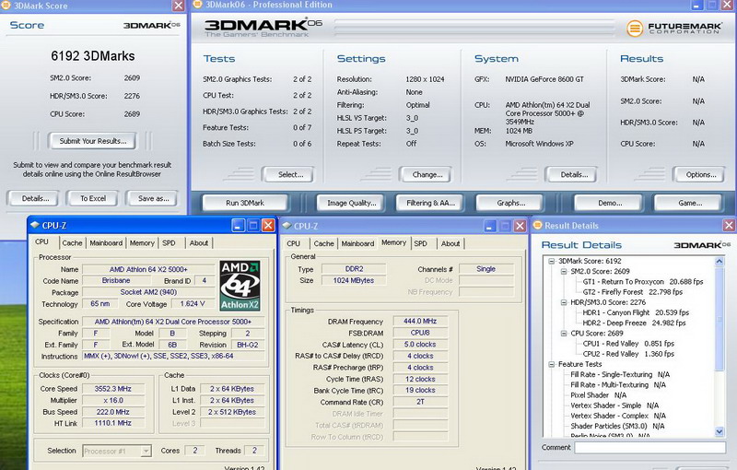Image resolution: width=737 pixels, height=470 pixels.
Task: Collapse the Feature Tests tree node
Action: [x=551, y=364]
